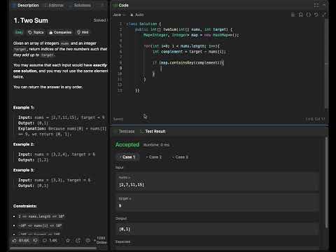This screenshot has width=336, height=252.
Task: Click code line with map.containsKey(complement)
Action: click(x=188, y=63)
